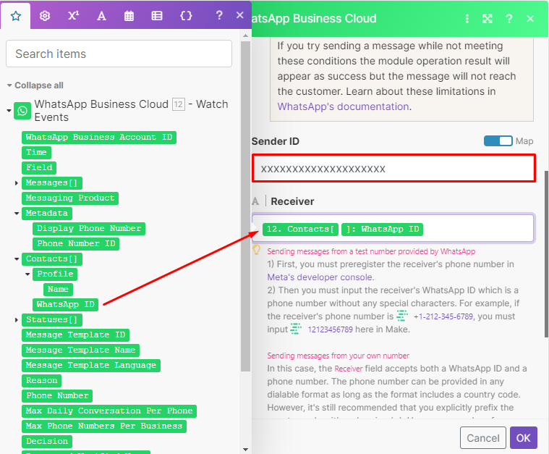Click the Receiver input field
Image resolution: width=549 pixels, height=454 pixels.
click(393, 228)
